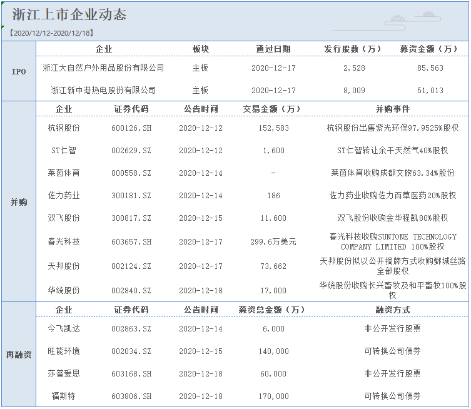Select total raised amount 6,000
471x409 pixels.
[273, 329]
